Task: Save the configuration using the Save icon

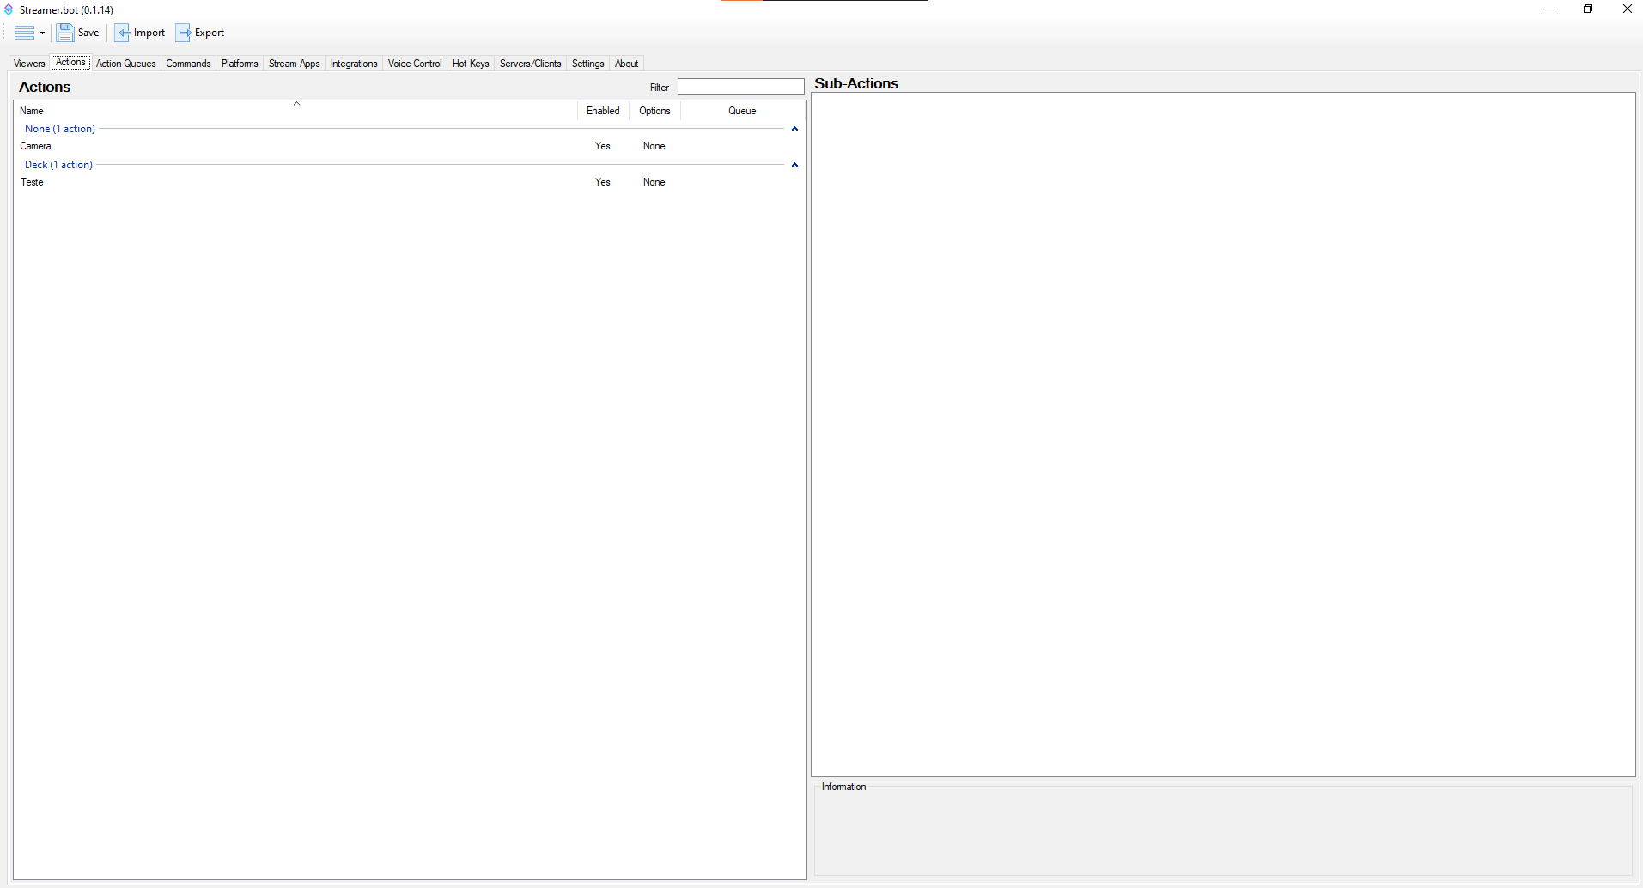Action: (65, 33)
